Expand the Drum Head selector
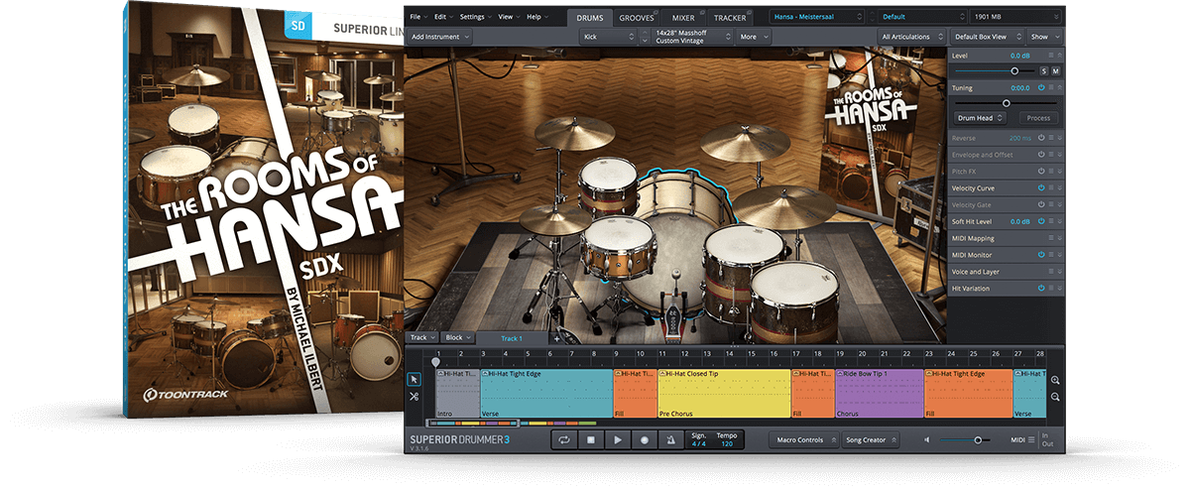Image resolution: width=1190 pixels, height=491 pixels. tap(979, 118)
